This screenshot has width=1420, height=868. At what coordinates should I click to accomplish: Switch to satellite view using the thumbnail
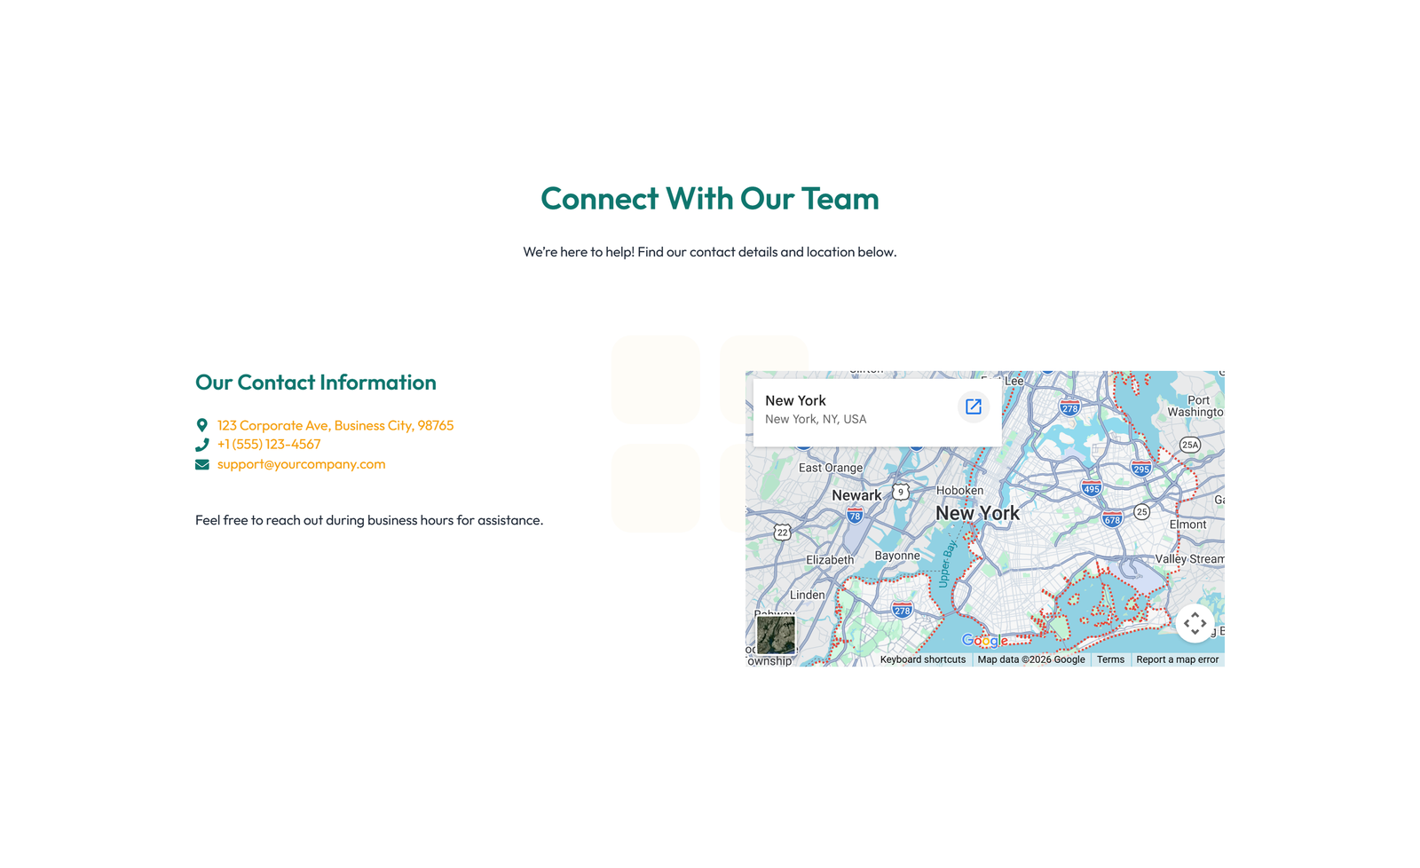776,635
